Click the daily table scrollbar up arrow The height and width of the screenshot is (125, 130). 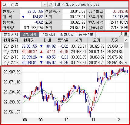point(126,40)
